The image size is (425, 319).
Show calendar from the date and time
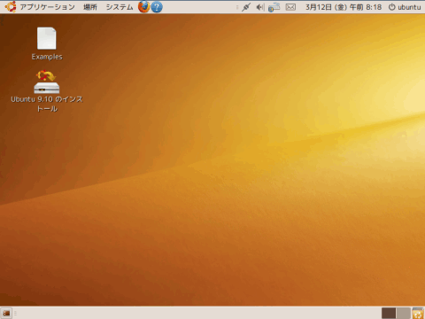tap(344, 7)
